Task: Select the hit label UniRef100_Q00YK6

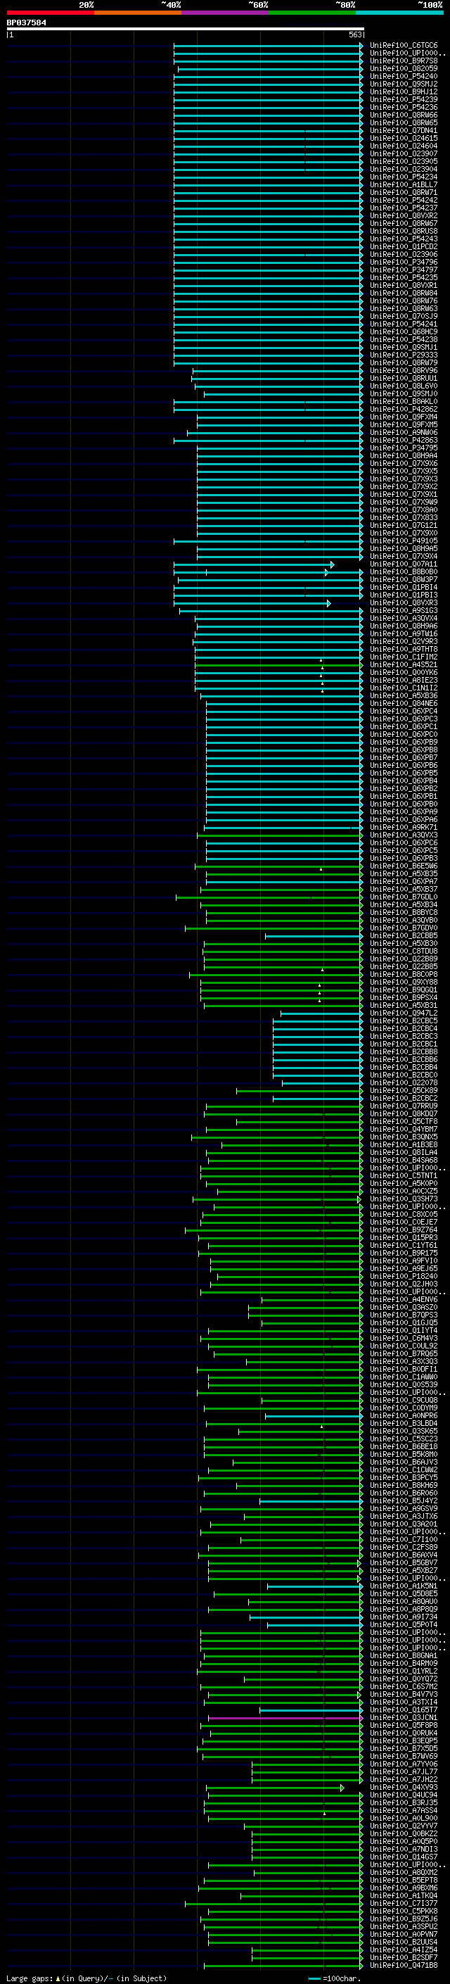Action: (404, 672)
